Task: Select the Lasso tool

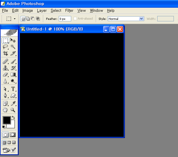Action: tap(5, 47)
